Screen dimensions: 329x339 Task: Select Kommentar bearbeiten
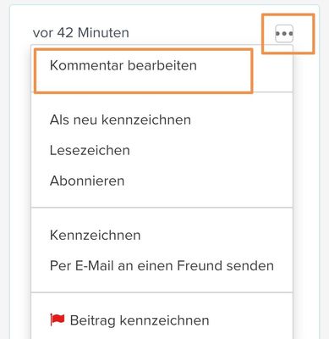pyautogui.click(x=123, y=65)
